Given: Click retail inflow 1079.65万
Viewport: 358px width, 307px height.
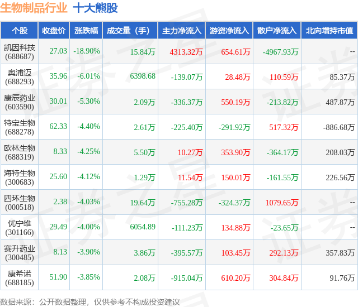Looking at the screenshot, I should pyautogui.click(x=282, y=203).
